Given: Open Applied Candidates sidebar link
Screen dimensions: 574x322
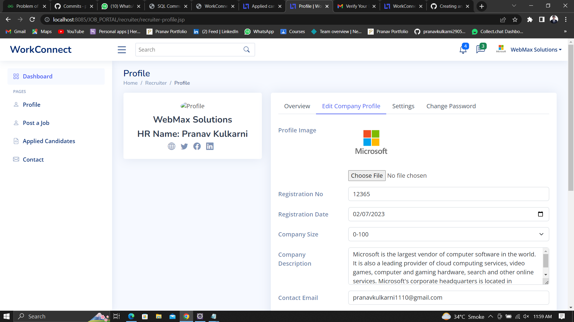Looking at the screenshot, I should tap(49, 141).
